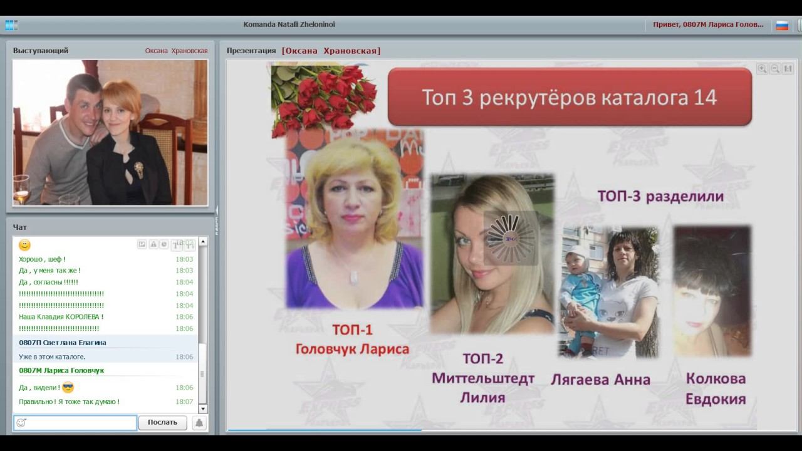Click chat sender 0807П Светлана Елагина
This screenshot has height=451, width=802.
[62, 343]
